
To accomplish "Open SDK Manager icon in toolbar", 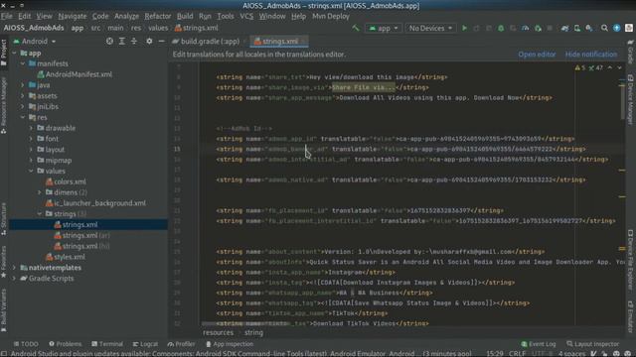I will click(x=589, y=28).
